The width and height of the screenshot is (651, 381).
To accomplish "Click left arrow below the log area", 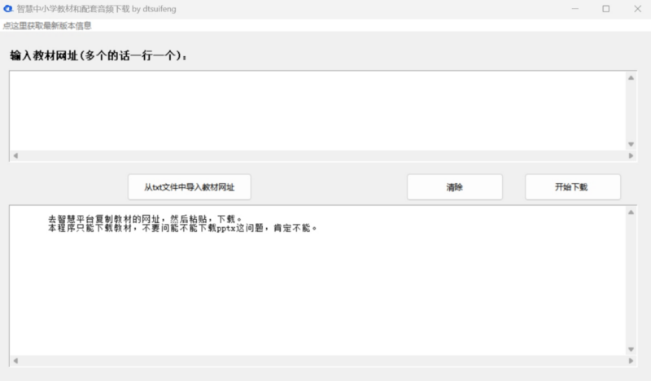I will (x=15, y=360).
